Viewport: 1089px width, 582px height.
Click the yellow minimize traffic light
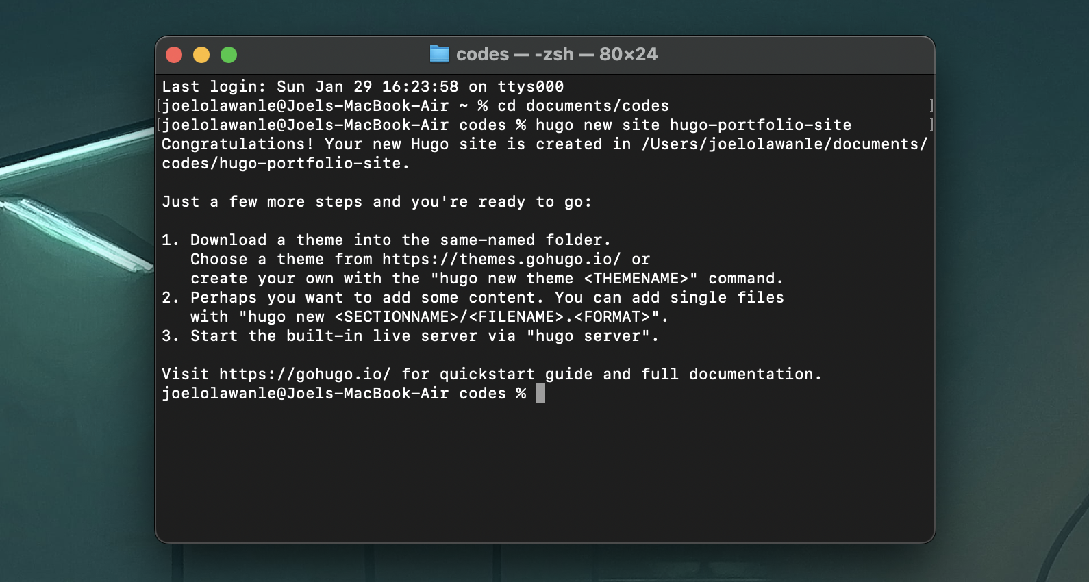pyautogui.click(x=201, y=53)
